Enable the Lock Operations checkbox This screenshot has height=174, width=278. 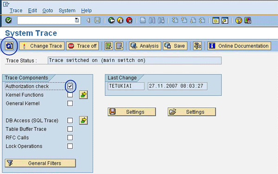70,146
